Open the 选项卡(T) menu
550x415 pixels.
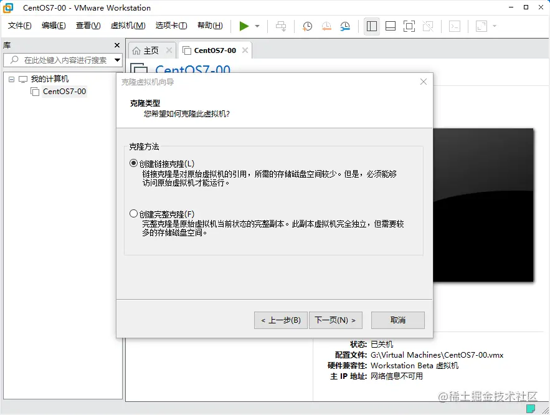pos(171,26)
